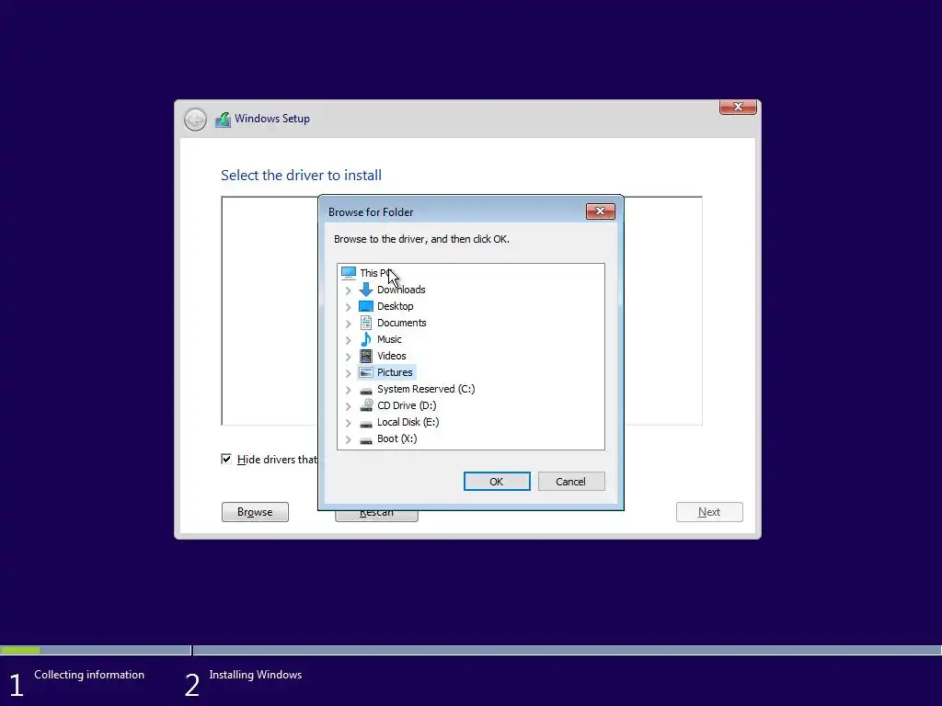The image size is (942, 706).
Task: Select the Desktop label in the tree
Action: [x=396, y=306]
